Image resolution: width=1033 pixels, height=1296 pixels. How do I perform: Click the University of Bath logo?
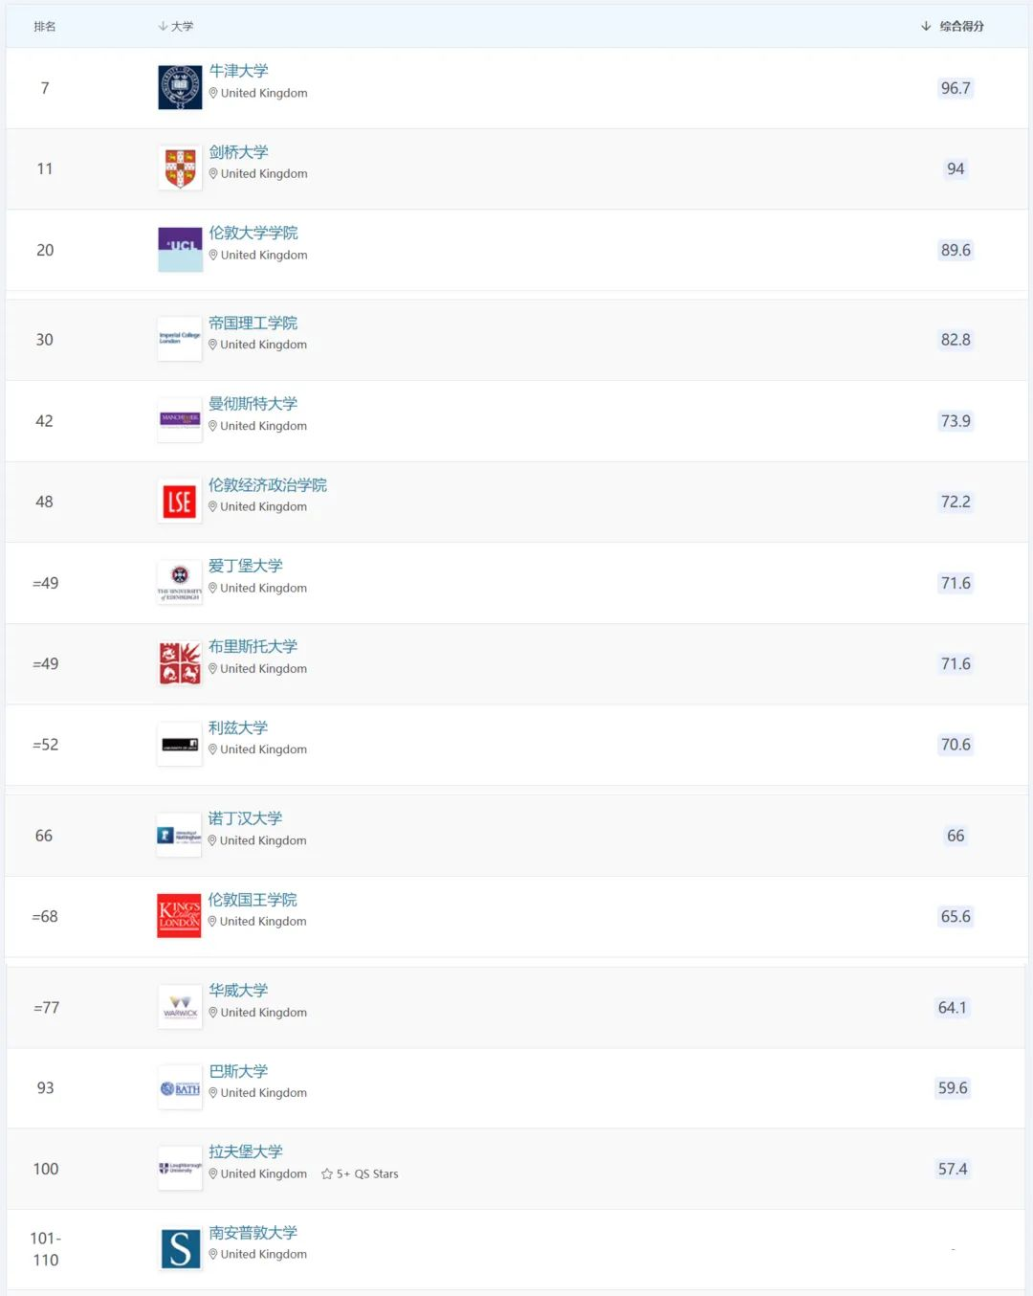coord(180,1088)
